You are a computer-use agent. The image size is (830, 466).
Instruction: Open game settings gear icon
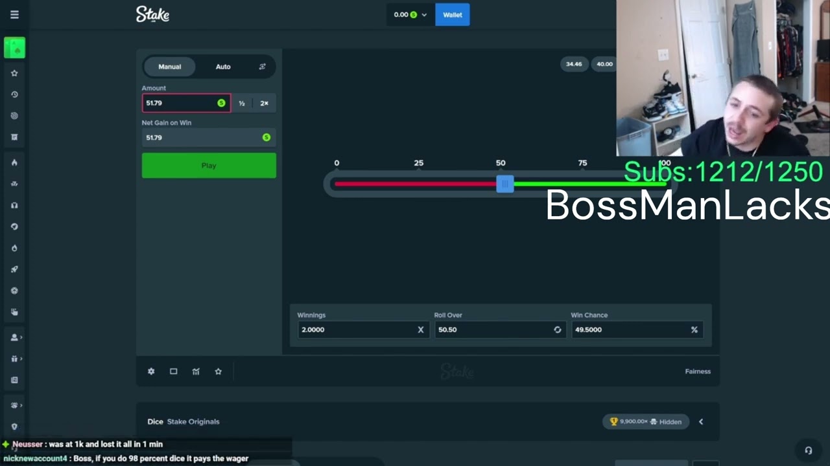pyautogui.click(x=151, y=372)
